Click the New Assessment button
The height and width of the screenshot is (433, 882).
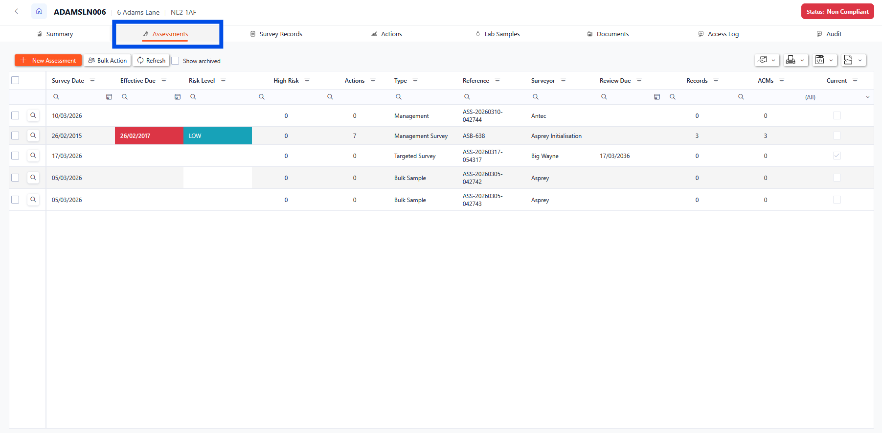click(x=48, y=60)
